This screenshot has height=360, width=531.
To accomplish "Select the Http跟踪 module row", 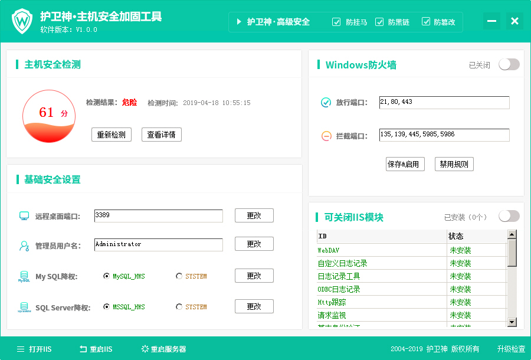I will point(412,302).
